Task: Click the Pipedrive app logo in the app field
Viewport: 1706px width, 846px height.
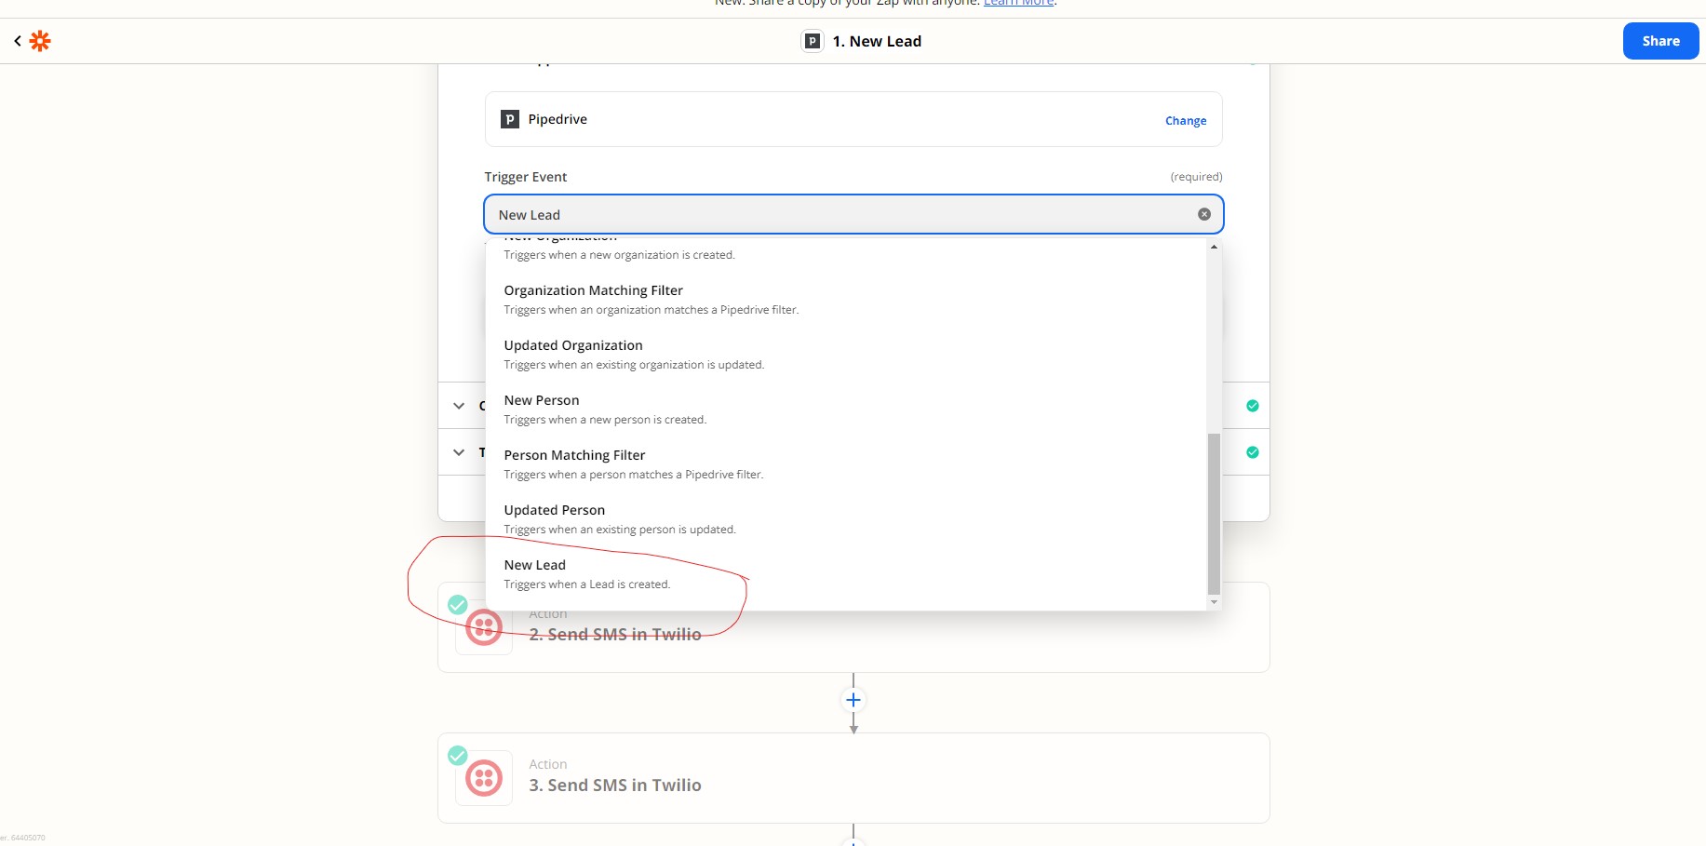Action: click(x=510, y=119)
